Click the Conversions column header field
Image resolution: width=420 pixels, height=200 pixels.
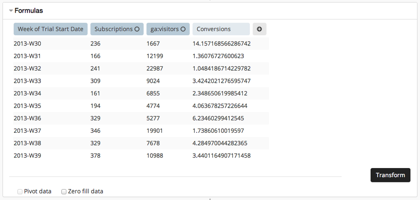click(221, 29)
